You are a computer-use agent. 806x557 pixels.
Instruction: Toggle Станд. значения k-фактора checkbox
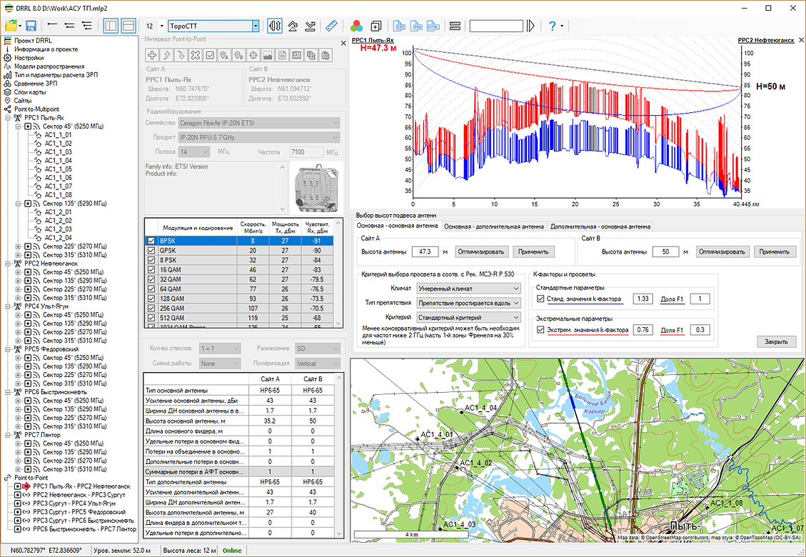[x=540, y=298]
